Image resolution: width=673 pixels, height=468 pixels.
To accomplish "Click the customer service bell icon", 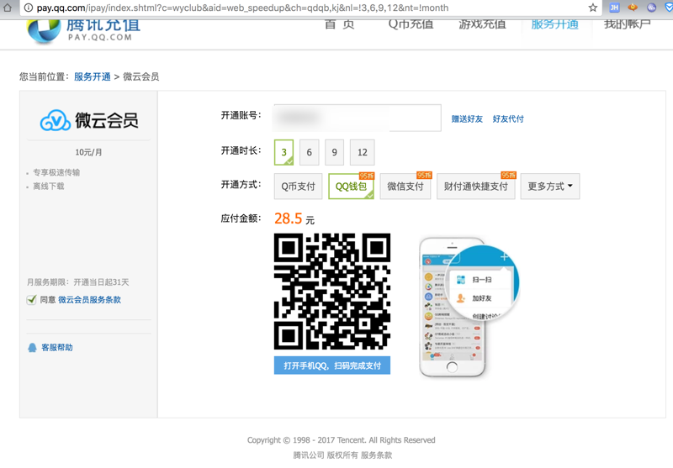I will [32, 348].
